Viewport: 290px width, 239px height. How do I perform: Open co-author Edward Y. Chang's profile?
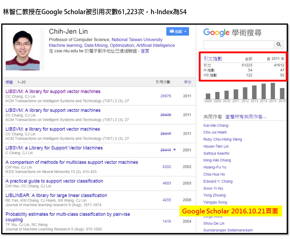click(x=218, y=181)
